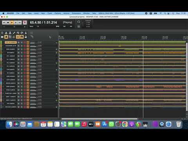The width and height of the screenshot is (188, 141).
Task: Open Project Settings from the toolbar
Action: point(14,33)
